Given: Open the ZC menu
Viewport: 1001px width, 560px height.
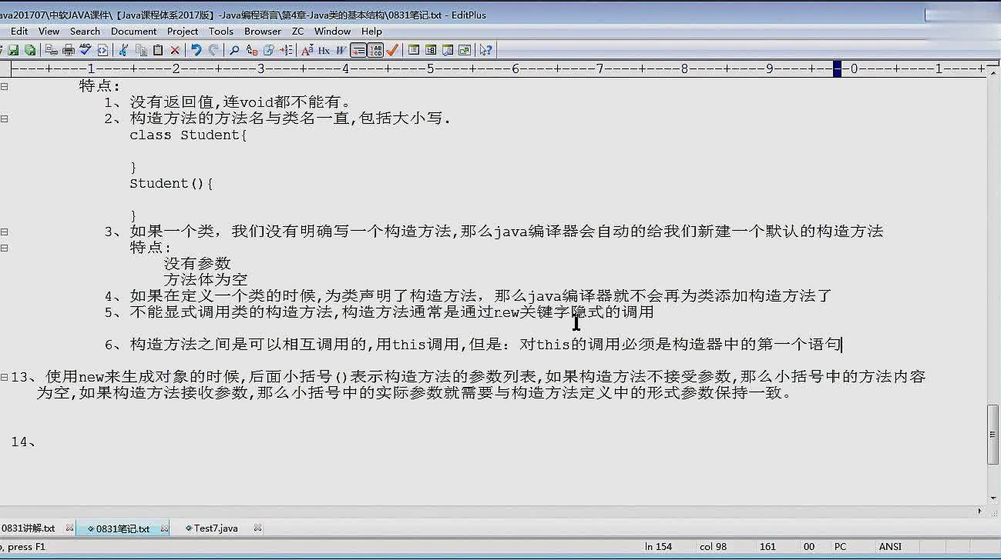Looking at the screenshot, I should pos(297,31).
